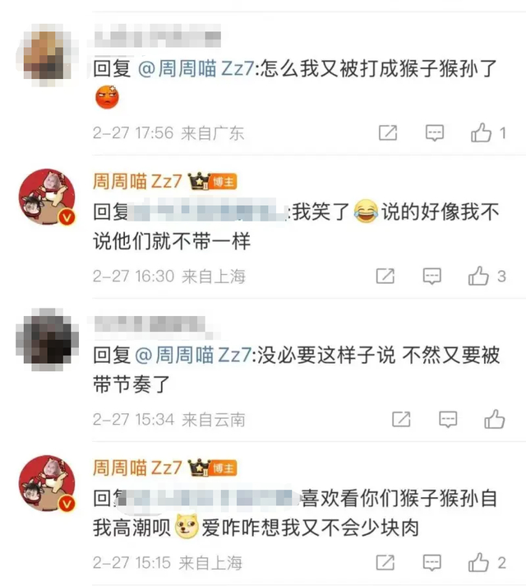The width and height of the screenshot is (526, 586).
Task: Comment on the 15:15 Shanghai reply
Action: click(x=432, y=562)
